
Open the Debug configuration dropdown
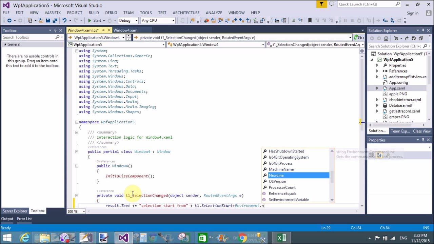(128, 21)
